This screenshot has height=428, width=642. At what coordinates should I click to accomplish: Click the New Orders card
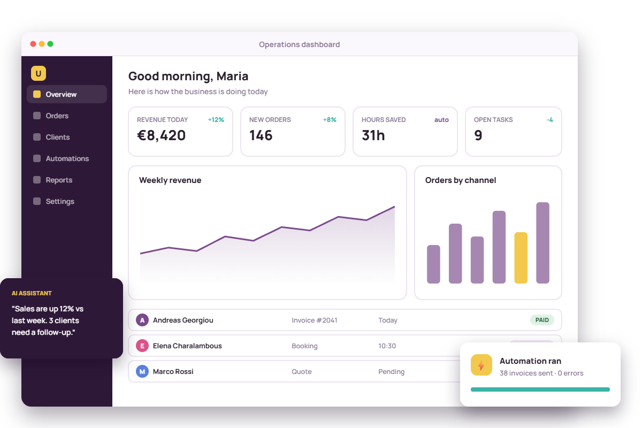tap(293, 132)
